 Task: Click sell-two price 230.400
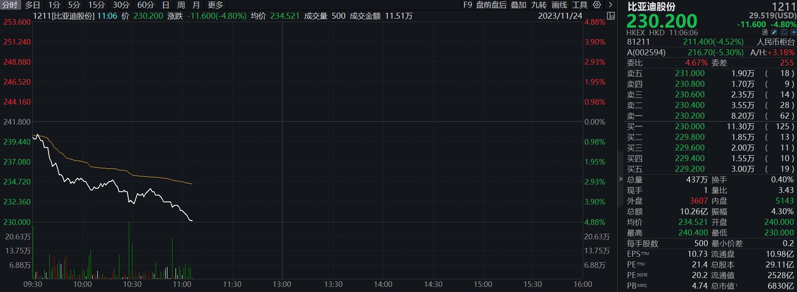click(690, 105)
